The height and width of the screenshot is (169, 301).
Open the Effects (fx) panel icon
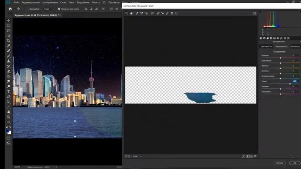pos(281,38)
